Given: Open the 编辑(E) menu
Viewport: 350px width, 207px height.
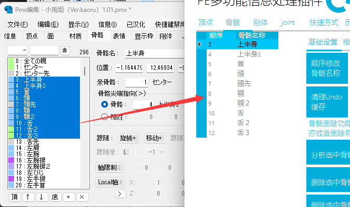Looking at the screenshot, I should coord(48,24).
